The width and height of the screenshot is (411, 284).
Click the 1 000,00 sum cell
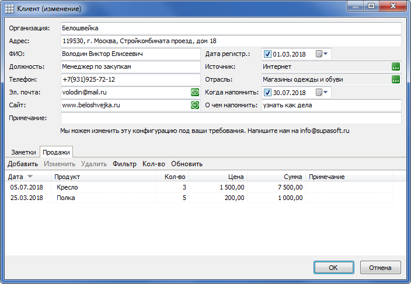276,198
